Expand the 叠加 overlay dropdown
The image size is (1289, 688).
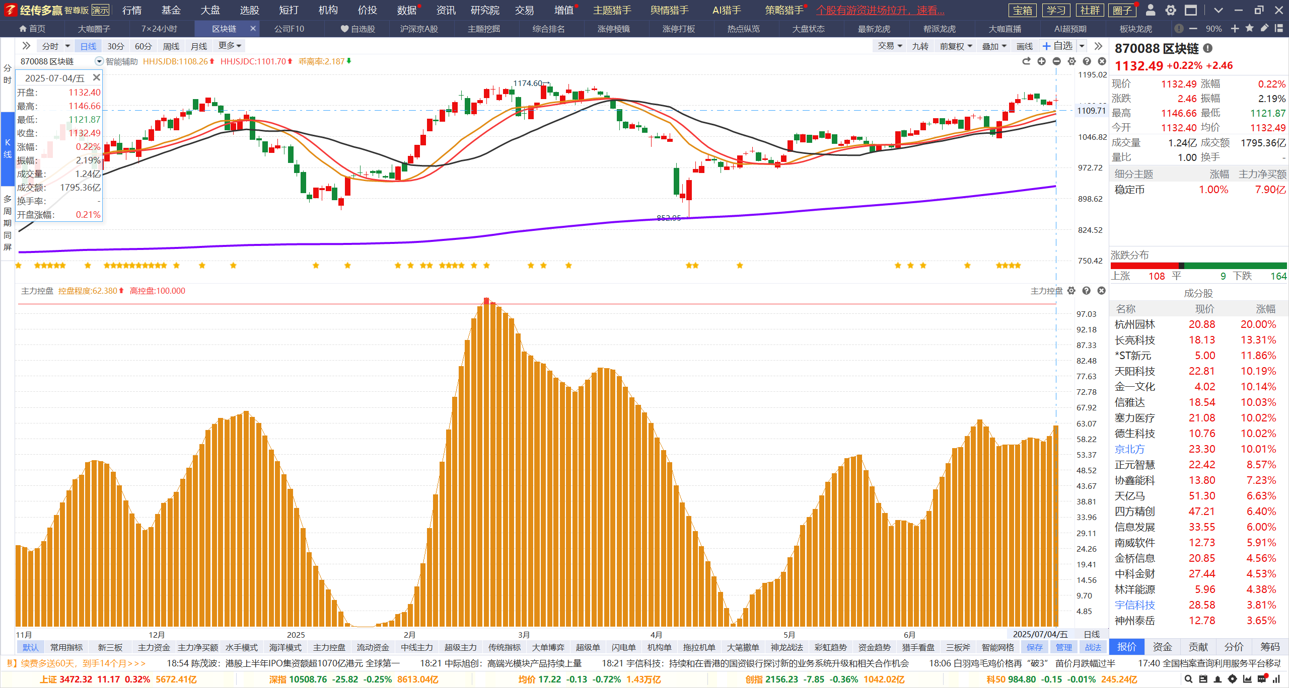coord(994,46)
